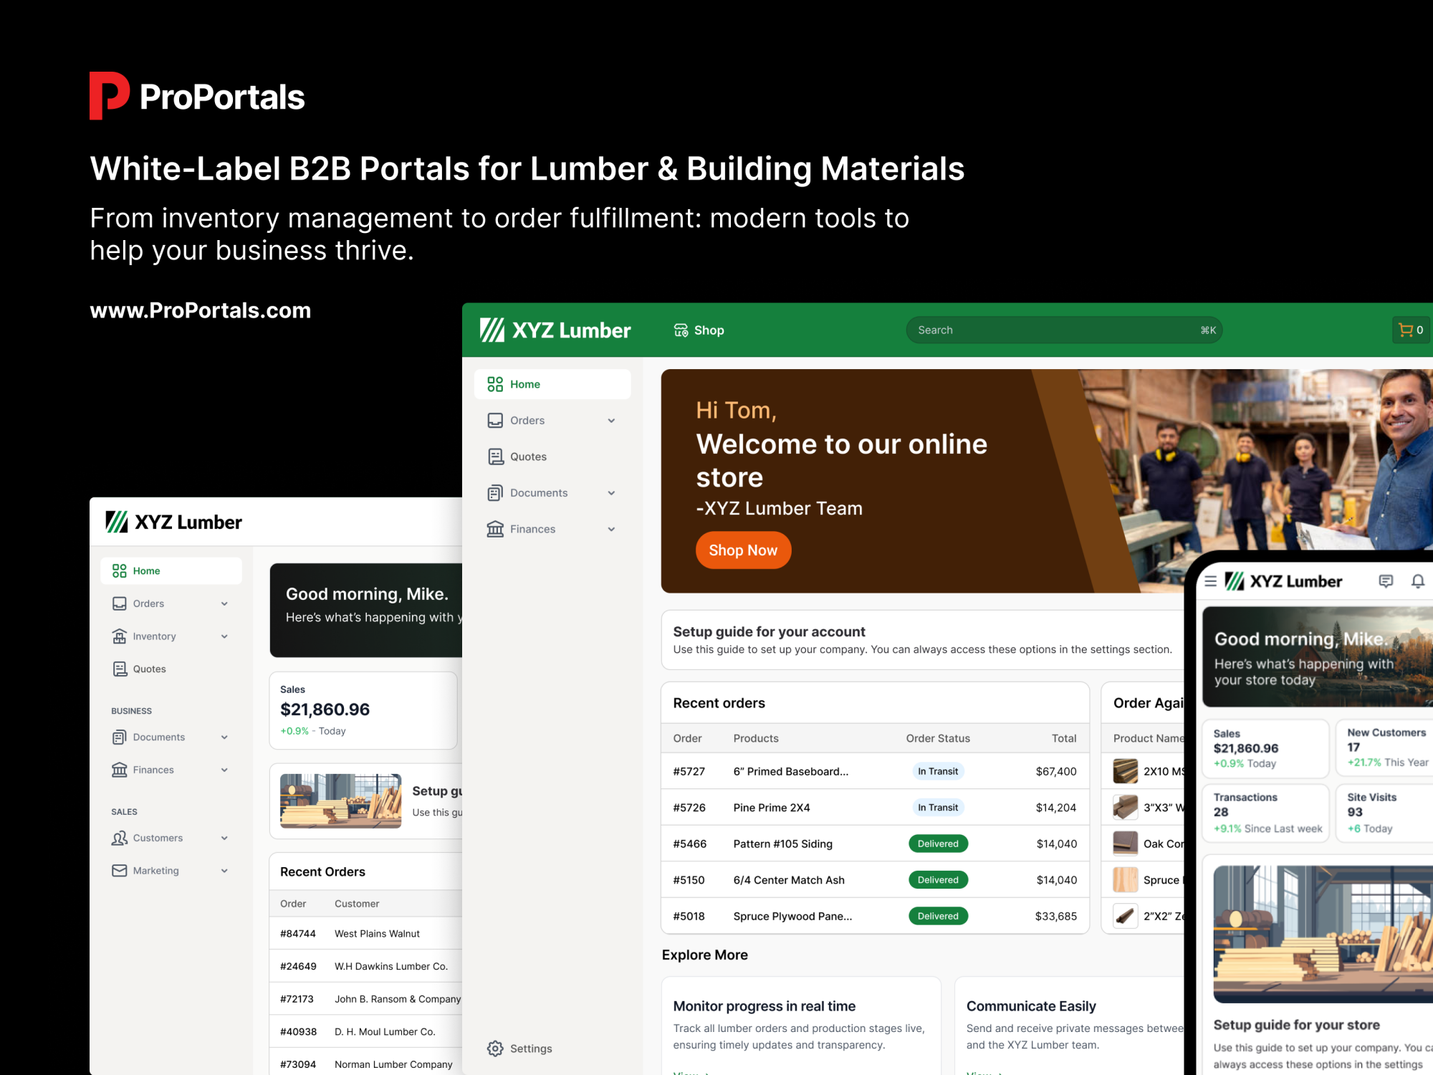Click the Orders inbox icon in customer portal

(495, 421)
